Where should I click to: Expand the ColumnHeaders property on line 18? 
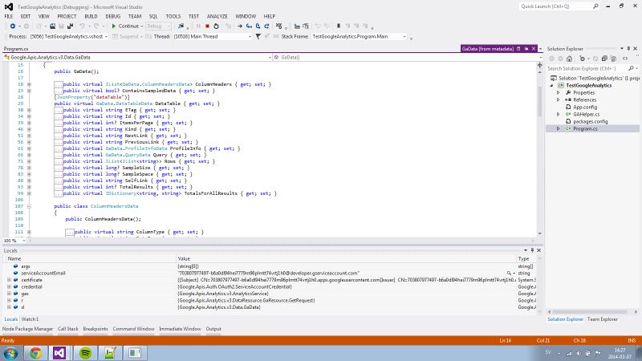29,84
